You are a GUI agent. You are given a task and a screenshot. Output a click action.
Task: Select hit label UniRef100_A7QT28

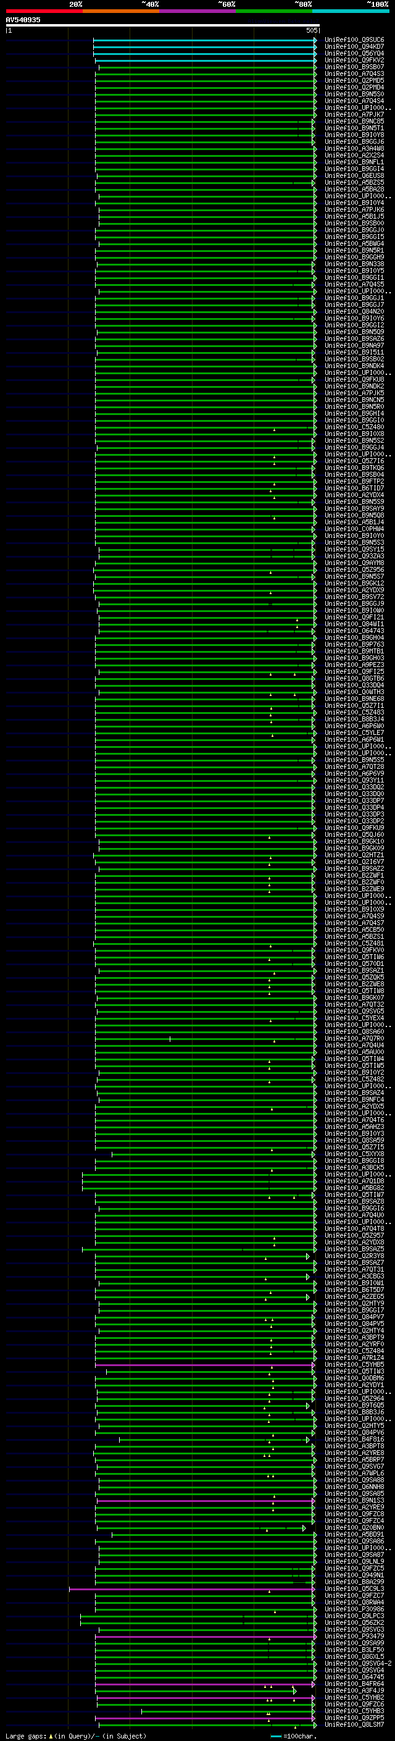(x=354, y=767)
